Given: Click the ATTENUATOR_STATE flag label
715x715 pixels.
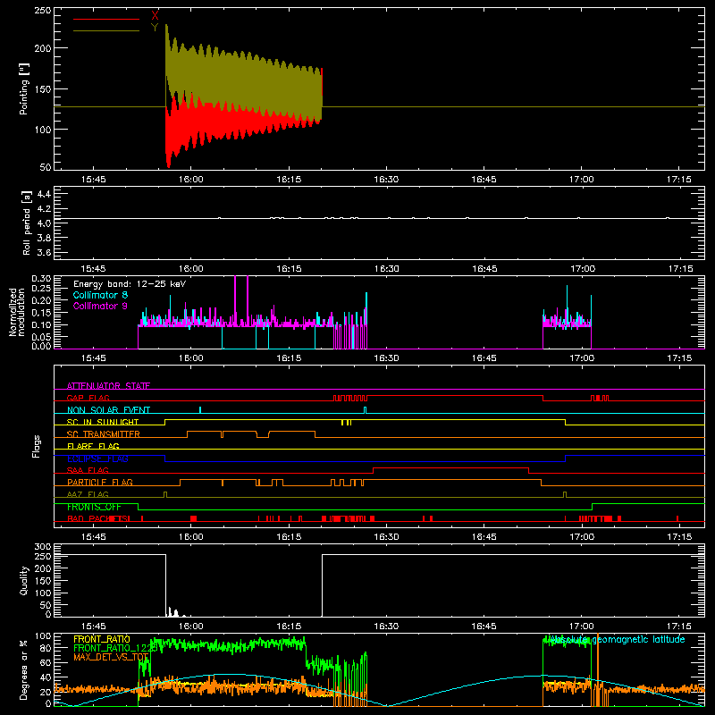Looking at the screenshot, I should [108, 386].
